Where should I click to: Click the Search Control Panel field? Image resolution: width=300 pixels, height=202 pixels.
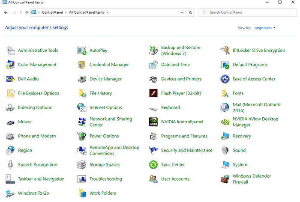tap(247, 12)
